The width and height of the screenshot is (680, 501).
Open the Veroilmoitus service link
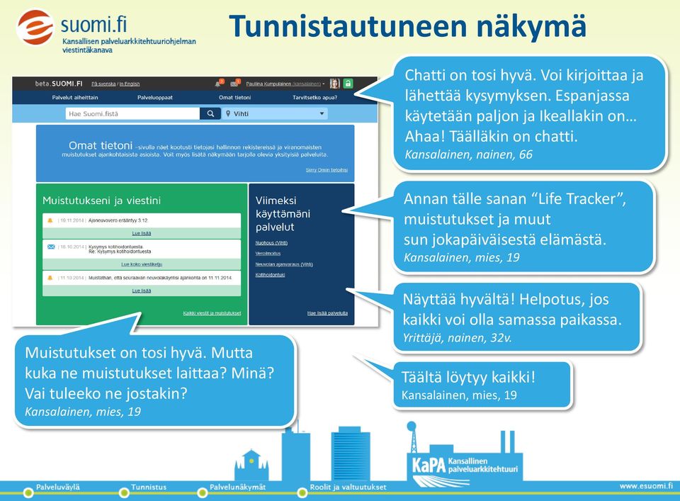tap(268, 253)
